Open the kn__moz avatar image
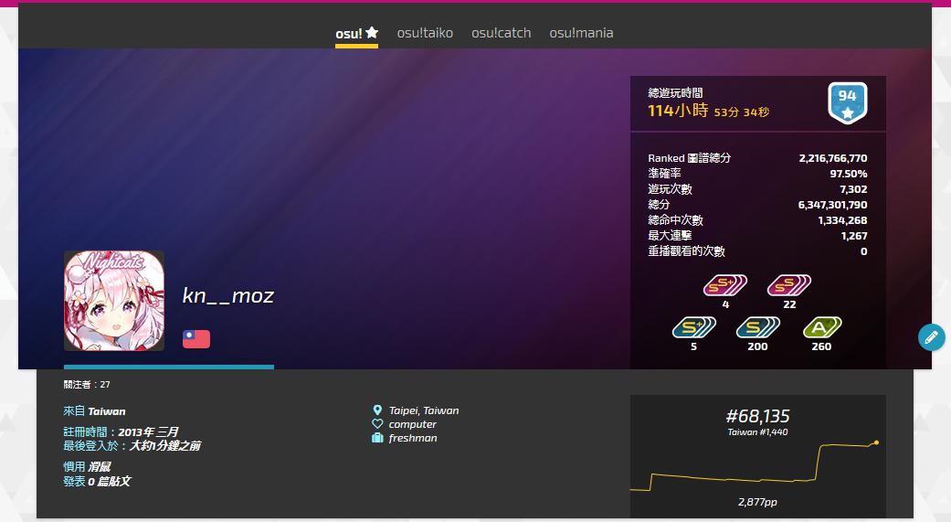 (x=114, y=301)
